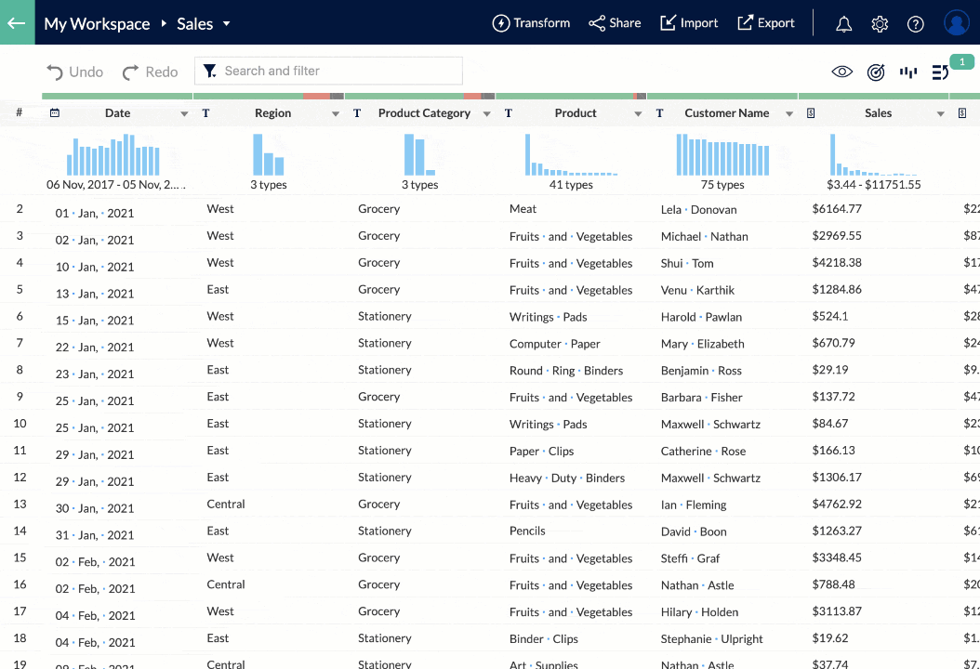This screenshot has height=669, width=980.
Task: Click the Undo button
Action: click(73, 71)
